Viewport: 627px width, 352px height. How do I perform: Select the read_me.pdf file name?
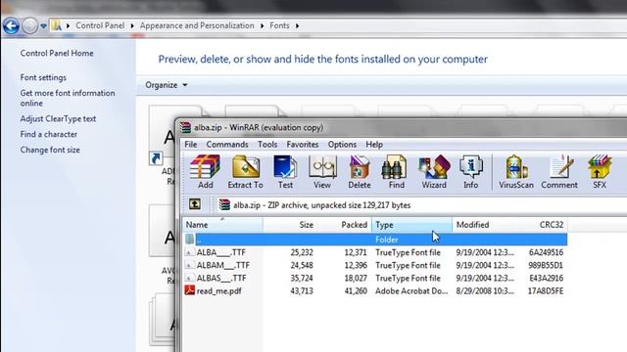click(218, 291)
